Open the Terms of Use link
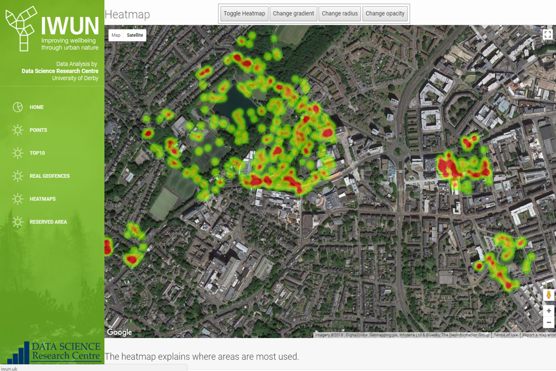 click(x=505, y=335)
